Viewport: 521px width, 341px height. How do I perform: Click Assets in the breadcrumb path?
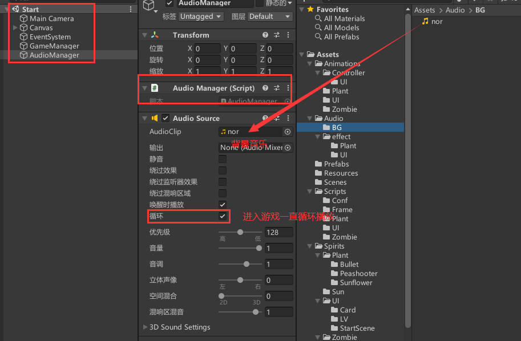point(424,10)
